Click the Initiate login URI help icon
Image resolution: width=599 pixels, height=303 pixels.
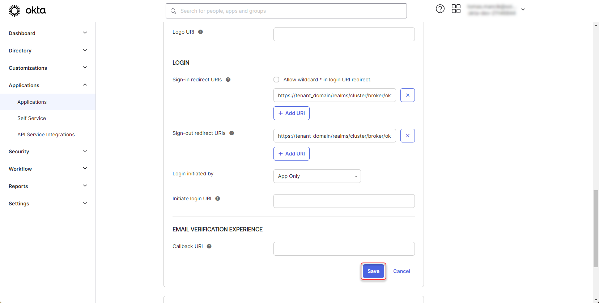pyautogui.click(x=217, y=199)
